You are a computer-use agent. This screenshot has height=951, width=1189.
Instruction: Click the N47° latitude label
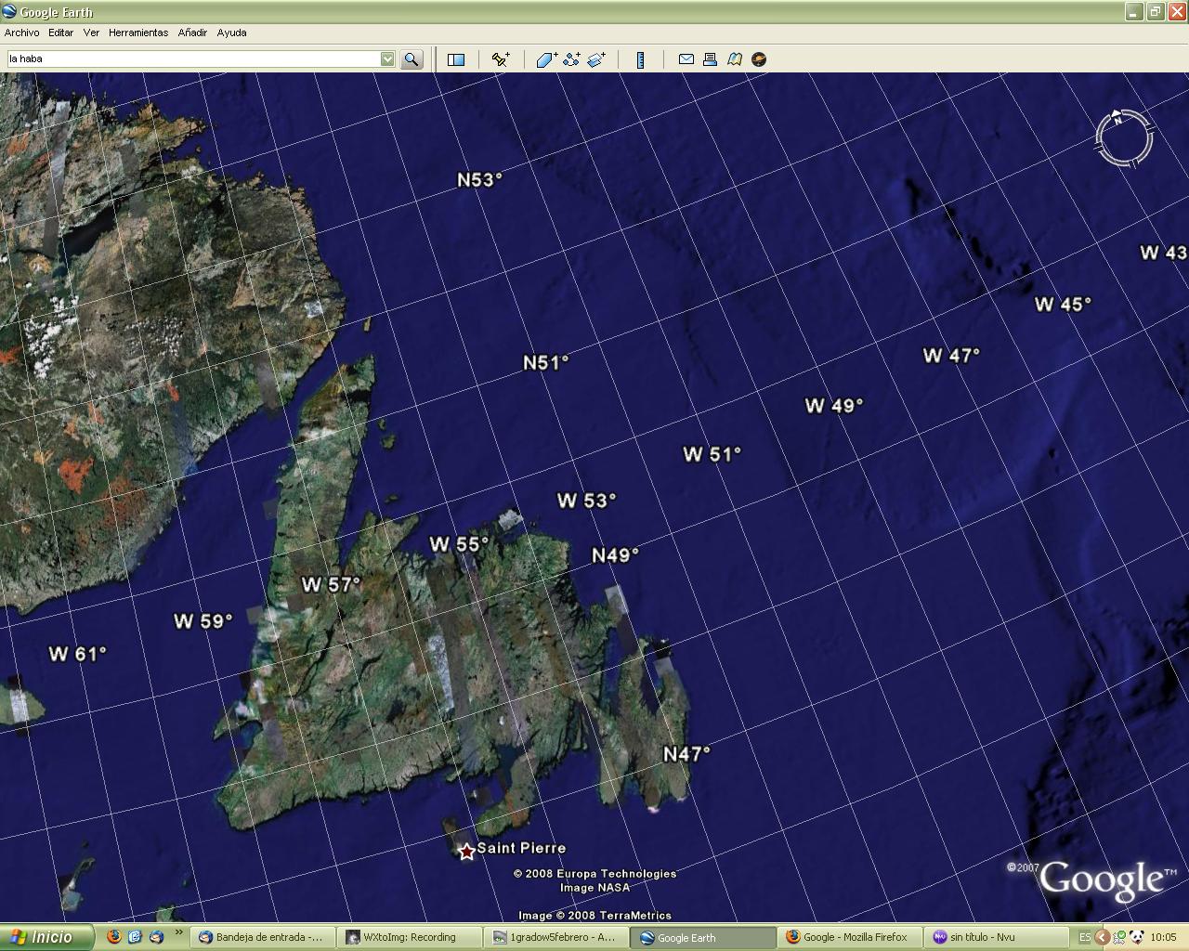[687, 754]
